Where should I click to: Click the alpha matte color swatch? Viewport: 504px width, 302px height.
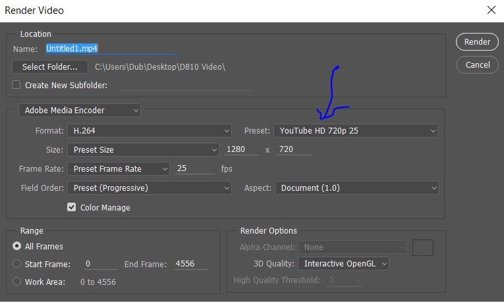click(423, 247)
